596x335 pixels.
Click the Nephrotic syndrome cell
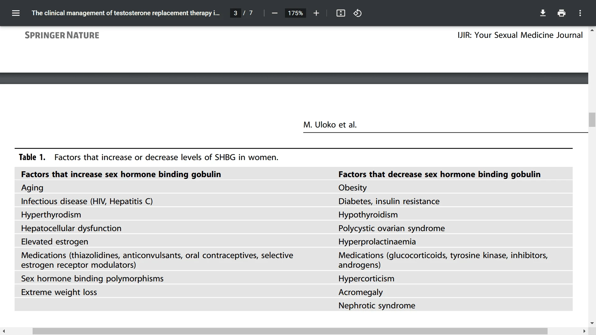click(x=377, y=306)
